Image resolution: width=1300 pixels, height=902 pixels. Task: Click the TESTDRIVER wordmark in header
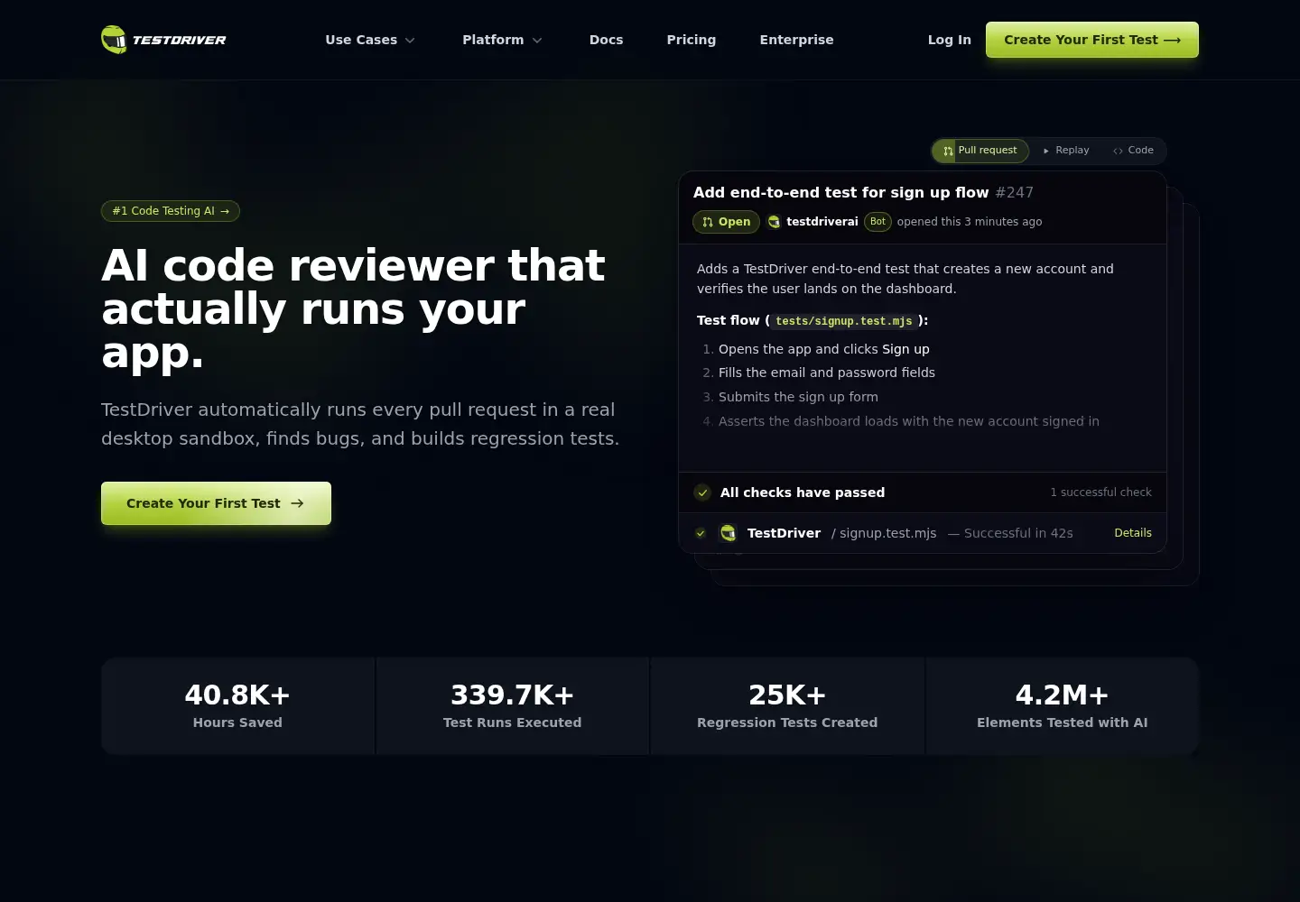179,40
